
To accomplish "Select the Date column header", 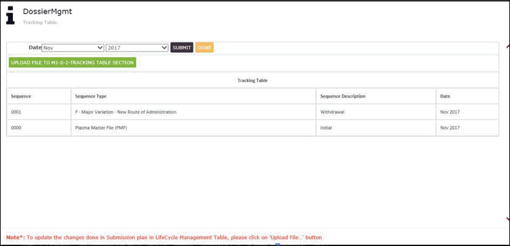I will (467, 96).
